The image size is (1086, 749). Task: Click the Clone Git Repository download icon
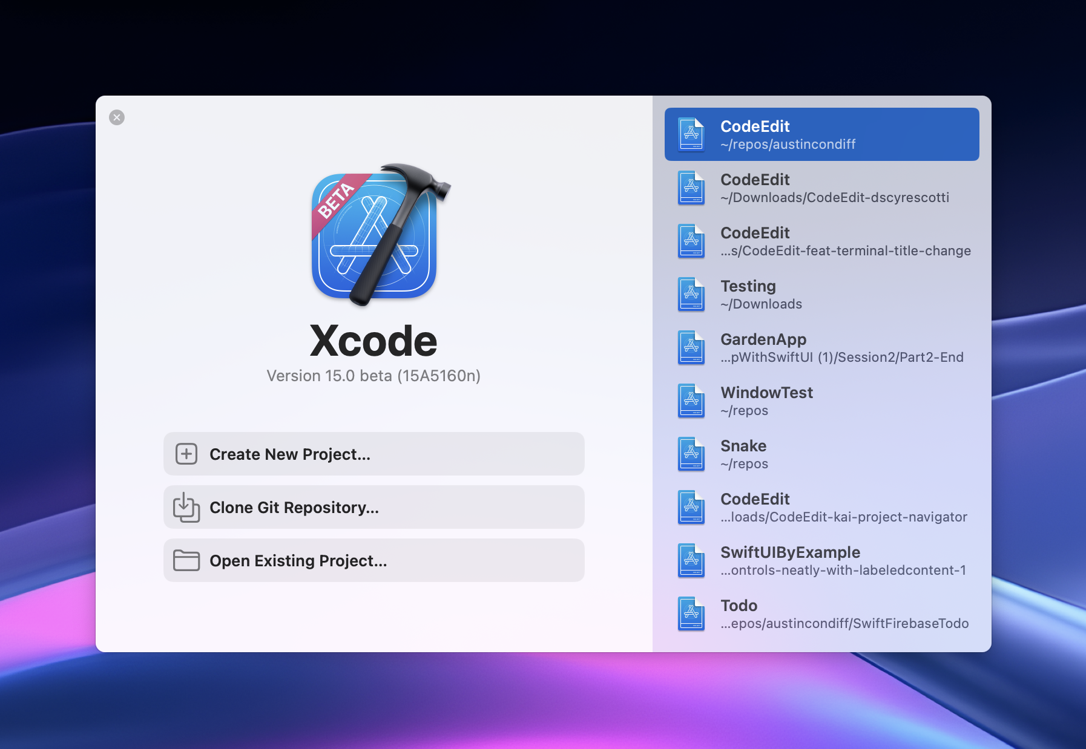click(186, 507)
